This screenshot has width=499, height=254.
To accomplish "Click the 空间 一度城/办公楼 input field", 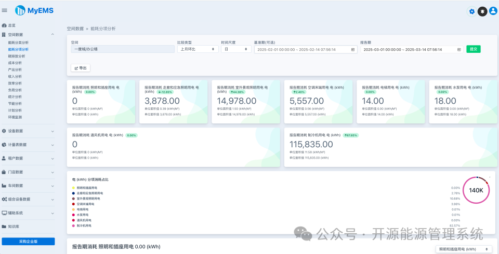I will [123, 49].
